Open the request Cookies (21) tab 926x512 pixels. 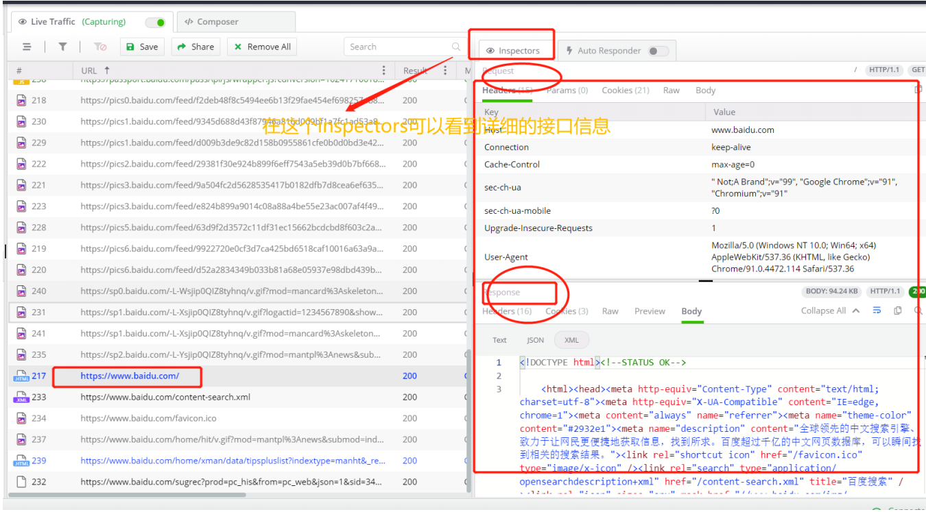click(625, 90)
